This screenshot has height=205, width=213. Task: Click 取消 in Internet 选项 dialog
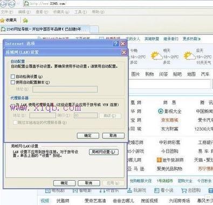click(x=89, y=183)
